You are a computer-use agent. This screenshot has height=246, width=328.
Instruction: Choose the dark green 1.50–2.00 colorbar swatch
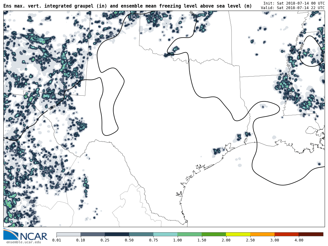click(214, 234)
